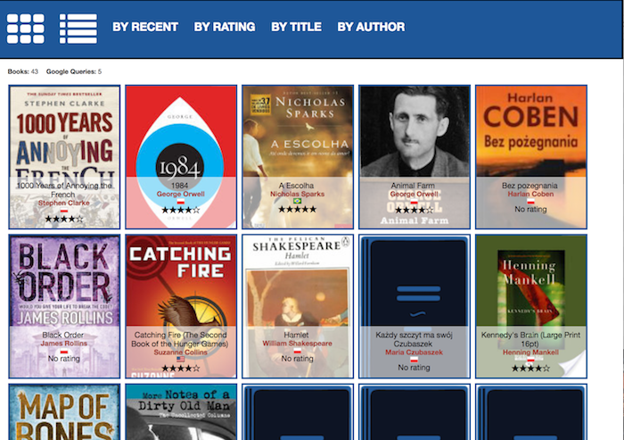Click the flag under 1984's George Orwell
Viewport: 624px width, 440px height.
click(181, 202)
